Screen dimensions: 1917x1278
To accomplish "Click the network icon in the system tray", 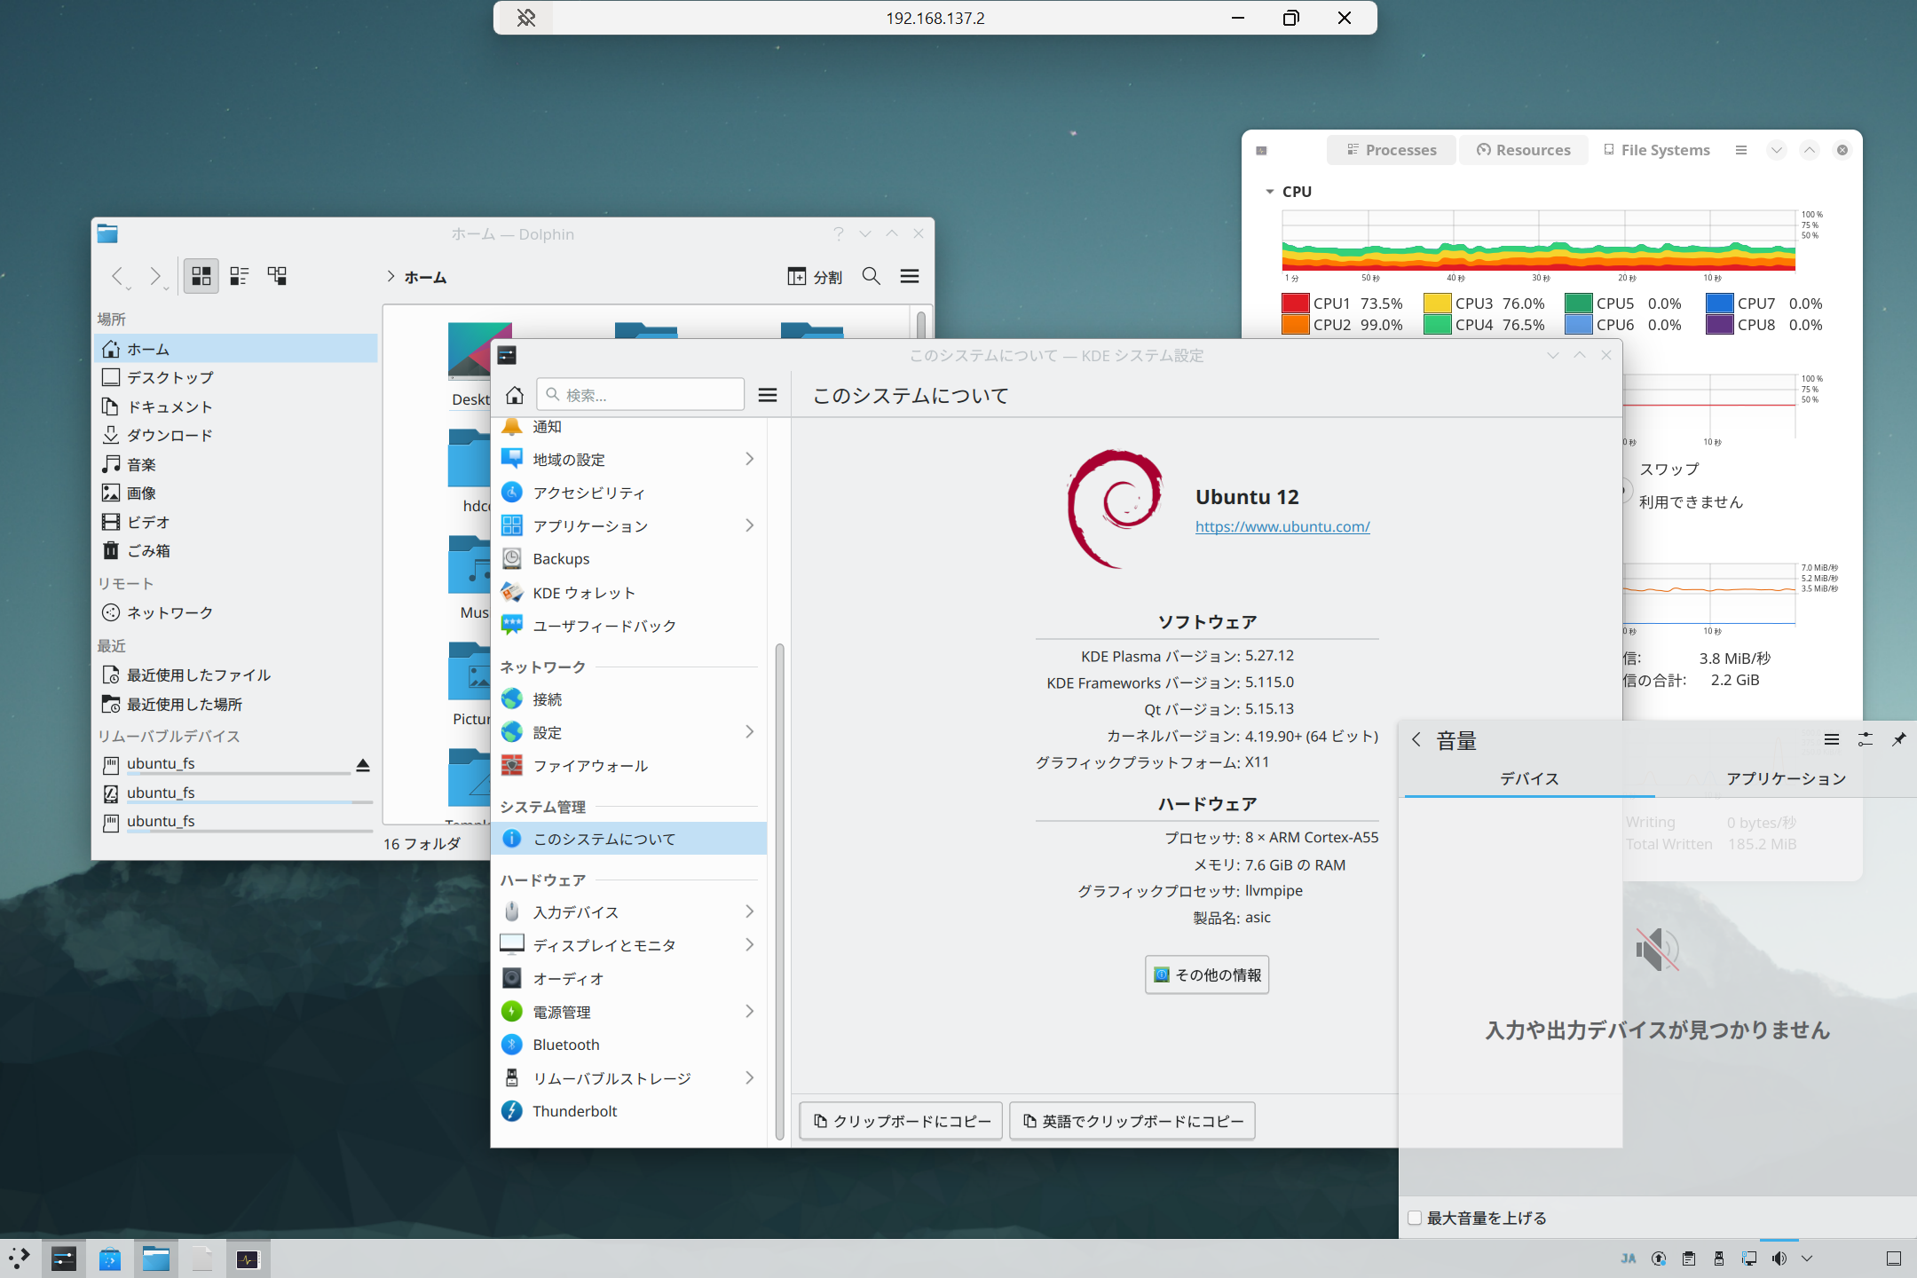I will (1748, 1258).
